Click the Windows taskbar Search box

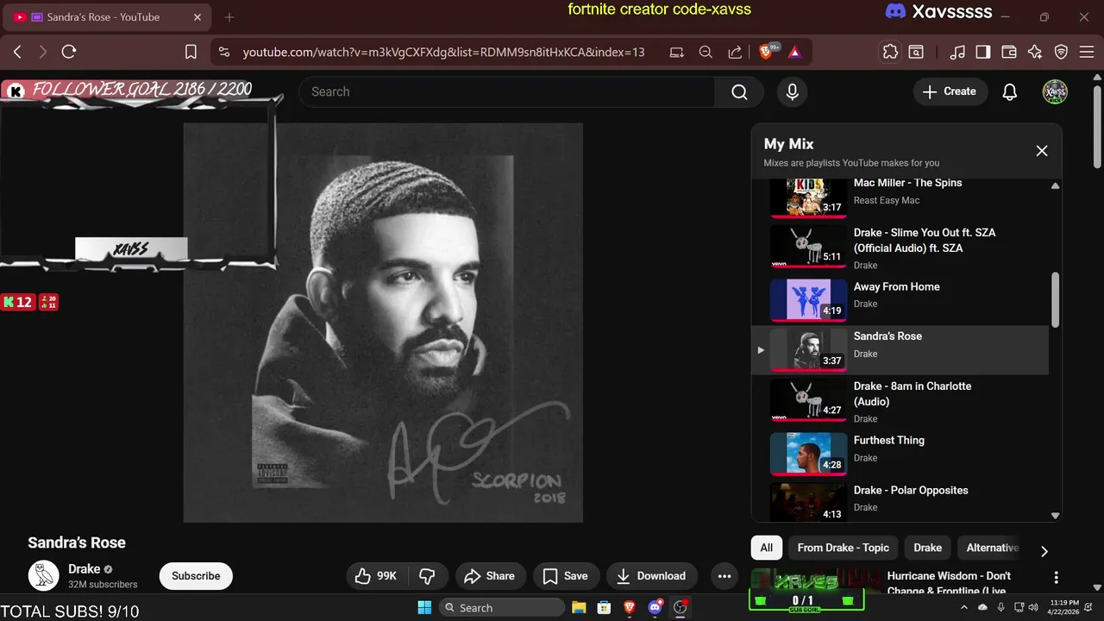pos(502,608)
